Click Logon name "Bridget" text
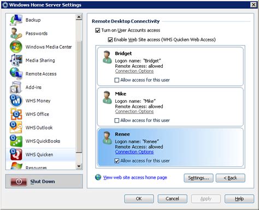Image resolution: width=259 pixels, height=210 pixels. pos(138,61)
